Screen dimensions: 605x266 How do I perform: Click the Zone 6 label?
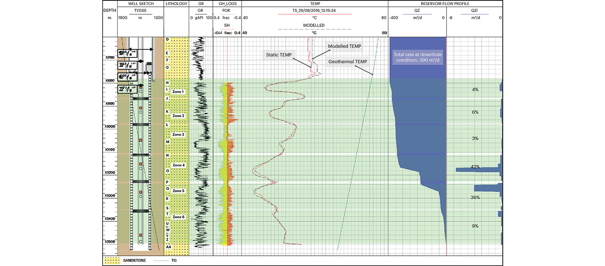click(x=178, y=217)
